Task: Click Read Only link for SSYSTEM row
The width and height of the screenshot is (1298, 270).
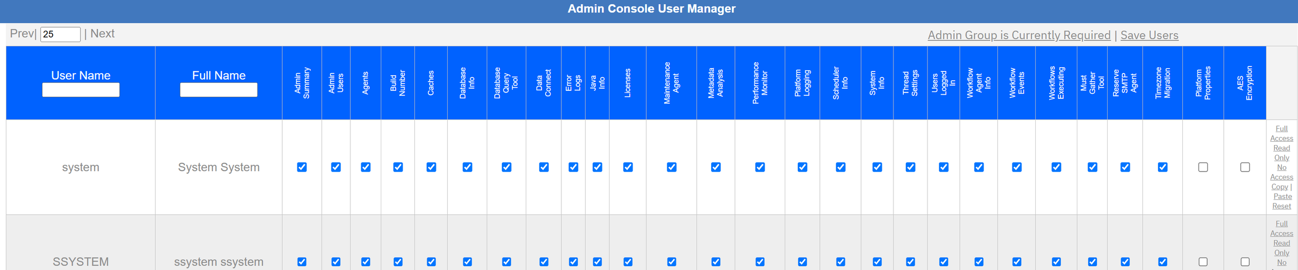Action: click(1281, 248)
